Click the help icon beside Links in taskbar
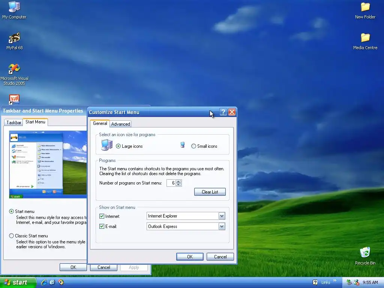This screenshot has height=288, width=384. (315, 282)
